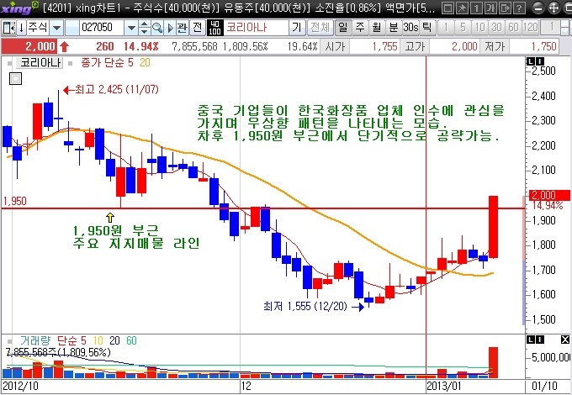Screen dimensions: 572x395
Task: Click the 20 moving average legend value
Action: click(145, 63)
